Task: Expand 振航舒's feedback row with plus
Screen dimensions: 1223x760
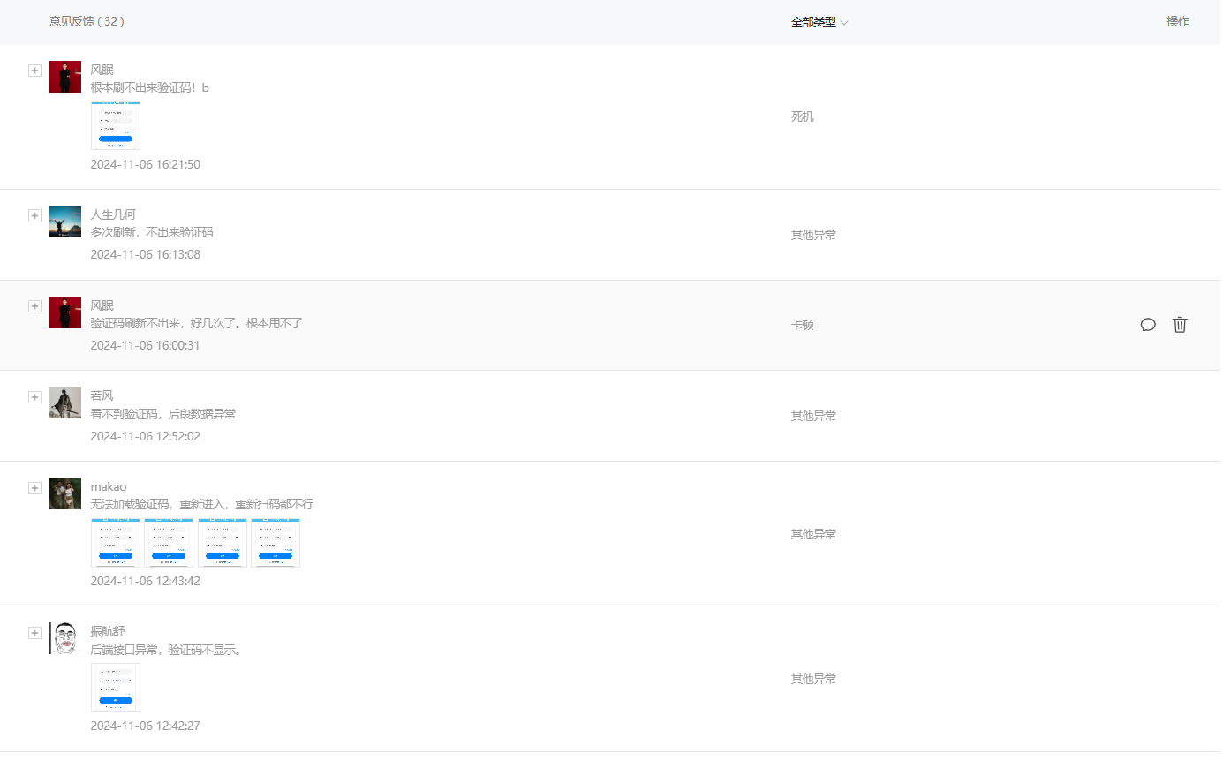Action: 34,633
